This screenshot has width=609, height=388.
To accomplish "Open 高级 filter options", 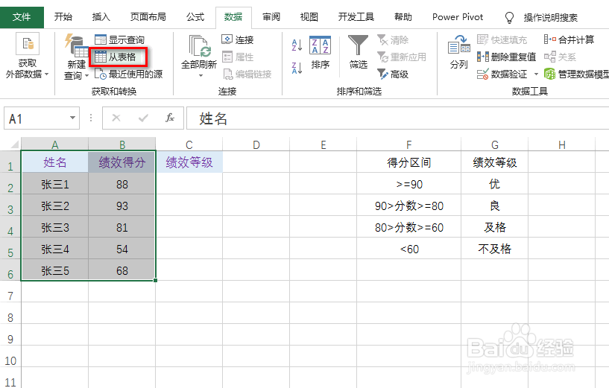I will 393,74.
